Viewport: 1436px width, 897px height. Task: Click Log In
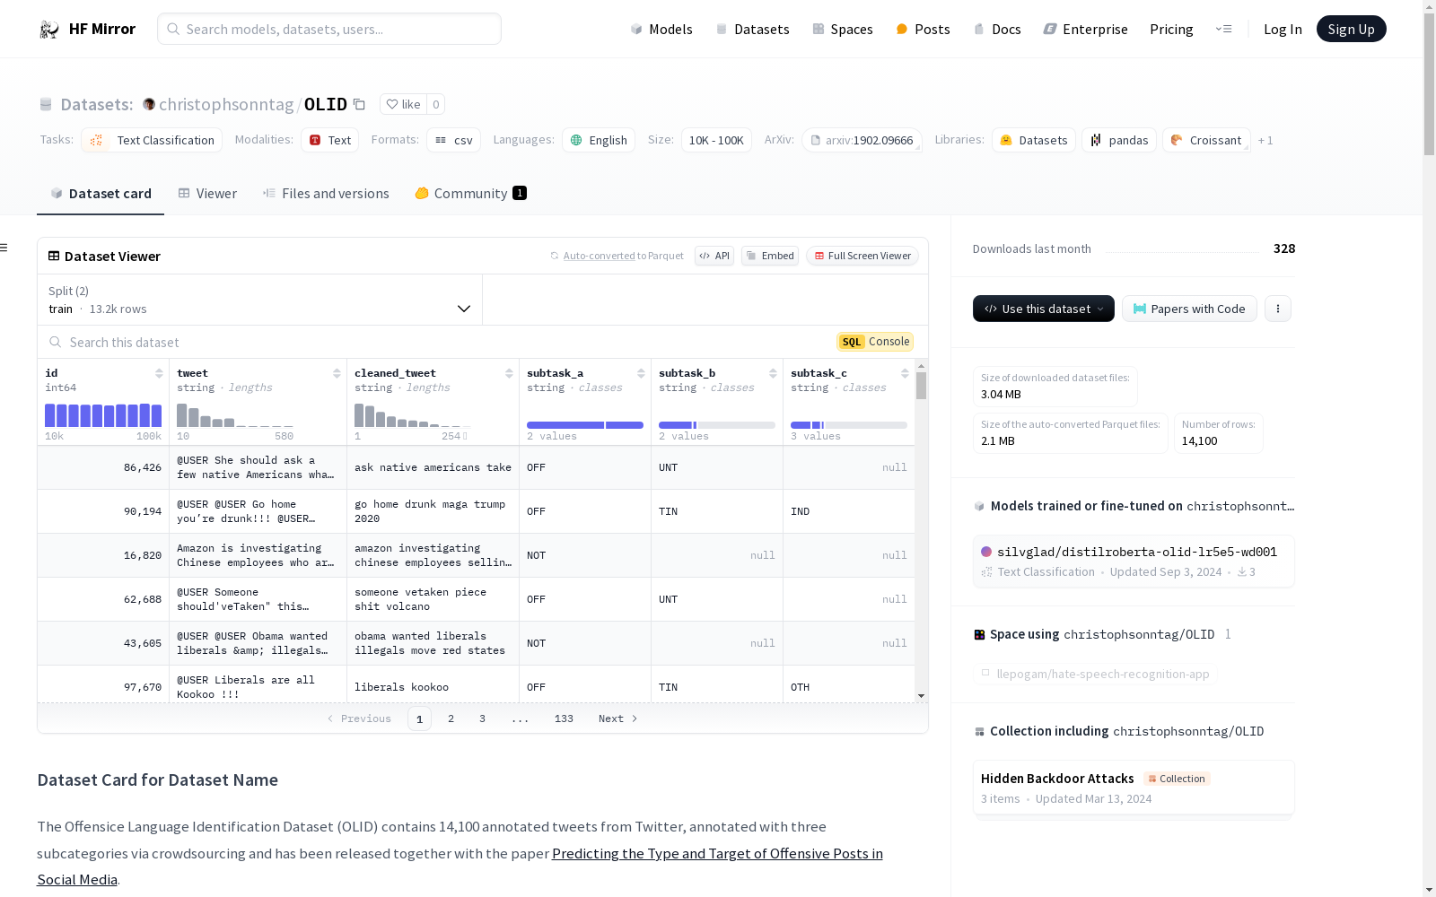point(1283,29)
